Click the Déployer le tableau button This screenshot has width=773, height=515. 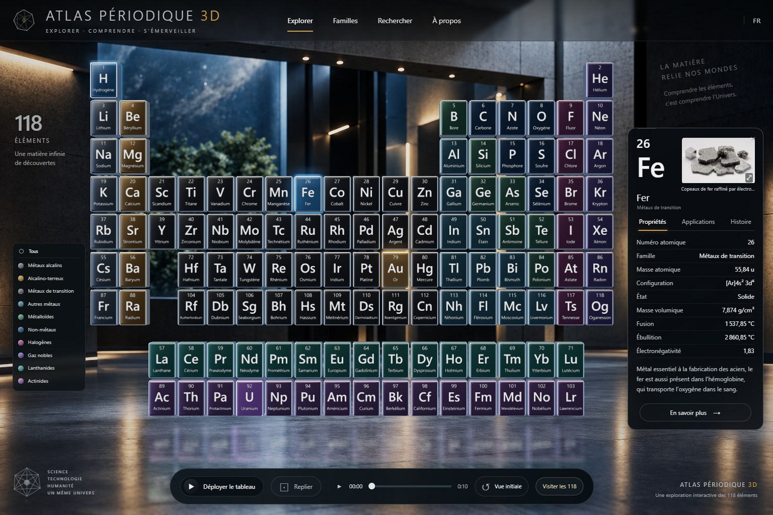(x=222, y=486)
